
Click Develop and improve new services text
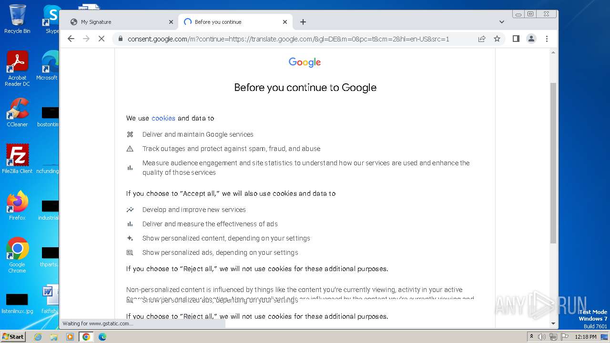(194, 210)
